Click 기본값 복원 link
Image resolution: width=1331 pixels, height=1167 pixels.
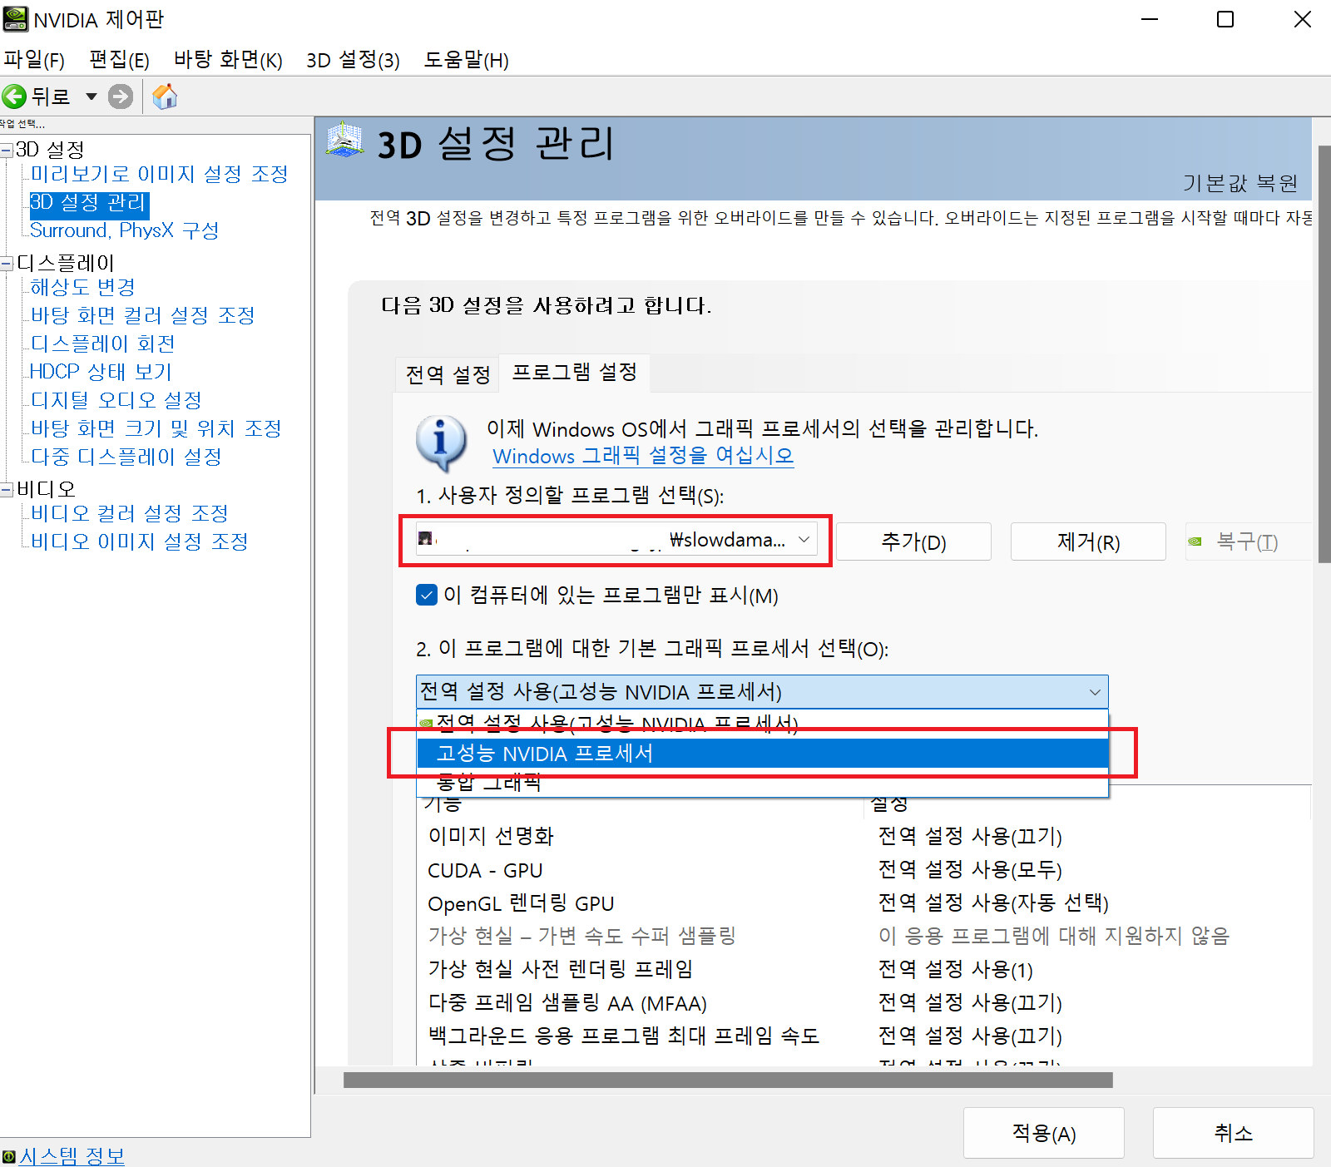coord(1240,183)
